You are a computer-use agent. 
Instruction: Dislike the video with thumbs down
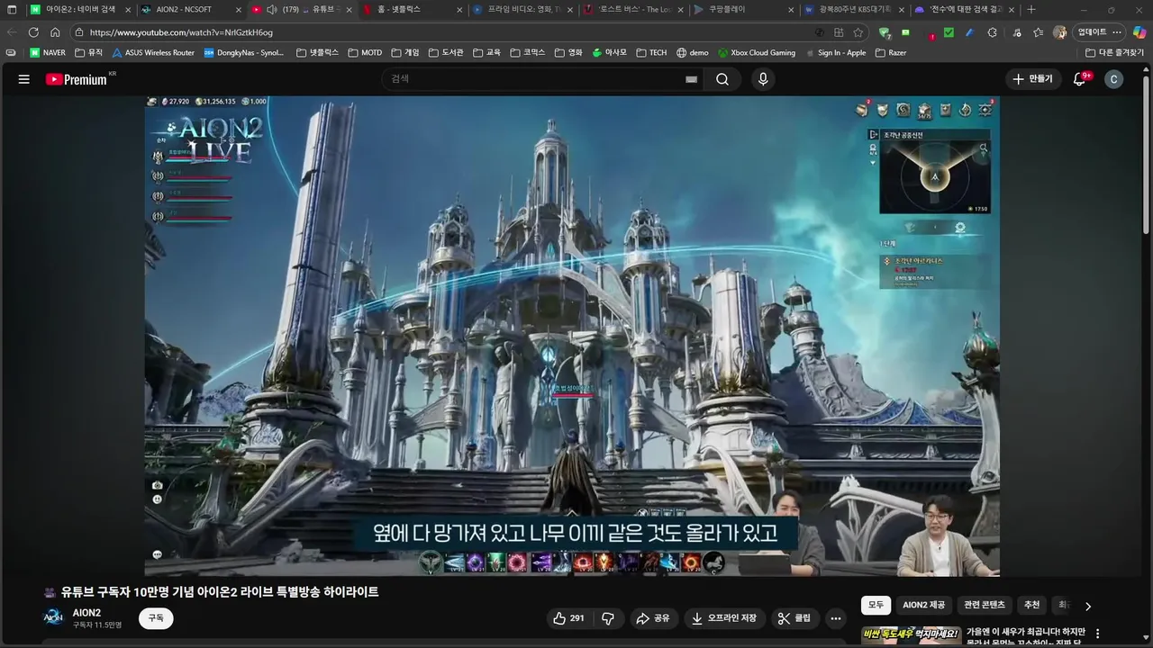coord(608,618)
